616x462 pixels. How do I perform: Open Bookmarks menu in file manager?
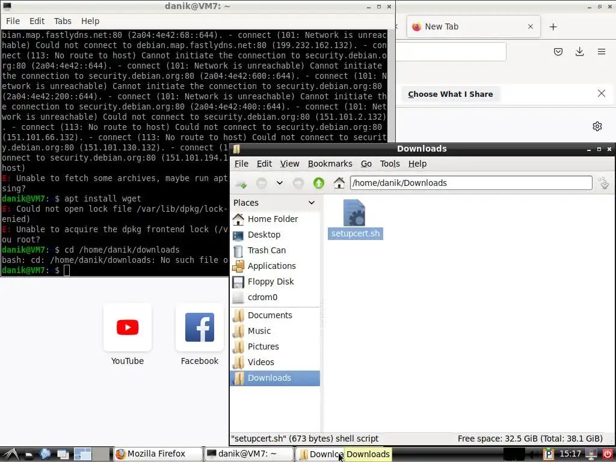pyautogui.click(x=330, y=164)
